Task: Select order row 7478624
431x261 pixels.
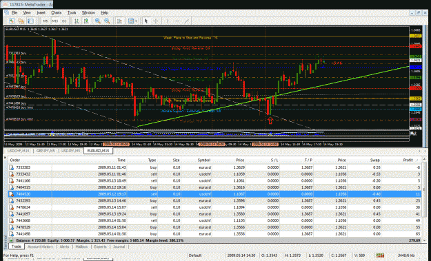Action: (x=214, y=207)
